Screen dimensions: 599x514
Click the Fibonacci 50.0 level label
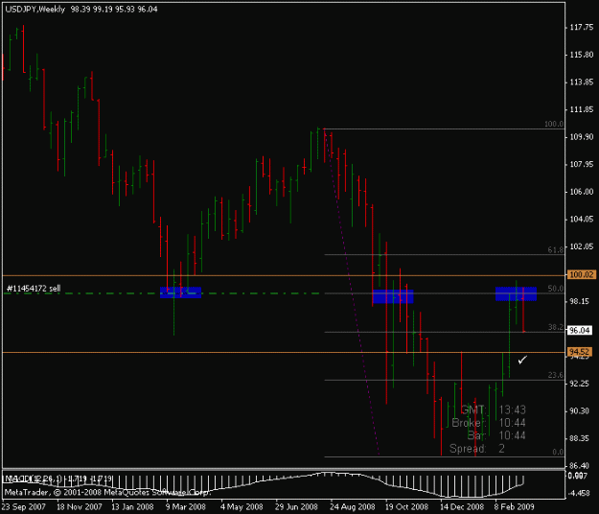[x=556, y=289]
